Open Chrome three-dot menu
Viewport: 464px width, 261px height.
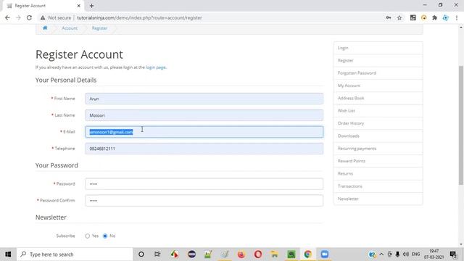[457, 17]
